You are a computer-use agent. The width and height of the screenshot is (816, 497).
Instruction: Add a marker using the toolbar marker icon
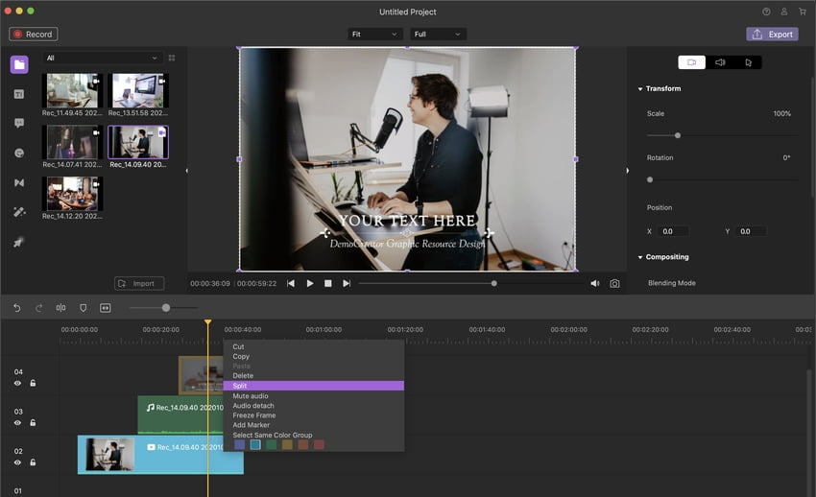pos(83,308)
